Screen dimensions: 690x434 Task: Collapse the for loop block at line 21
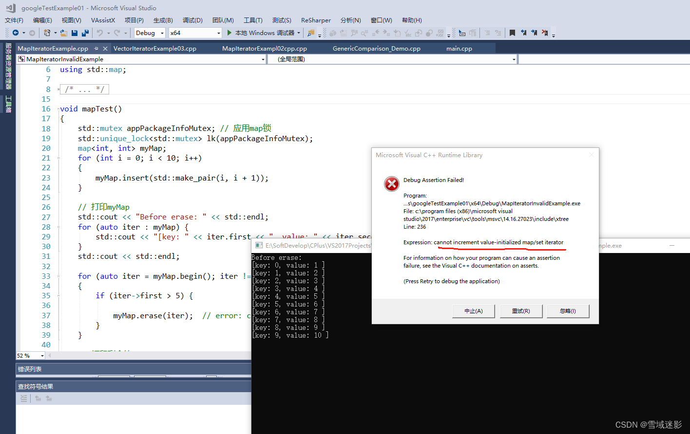pos(58,158)
